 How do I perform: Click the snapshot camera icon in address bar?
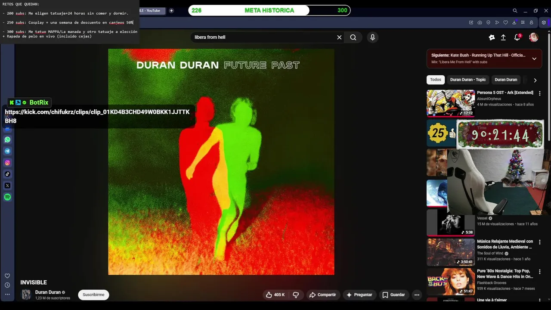[480, 22]
